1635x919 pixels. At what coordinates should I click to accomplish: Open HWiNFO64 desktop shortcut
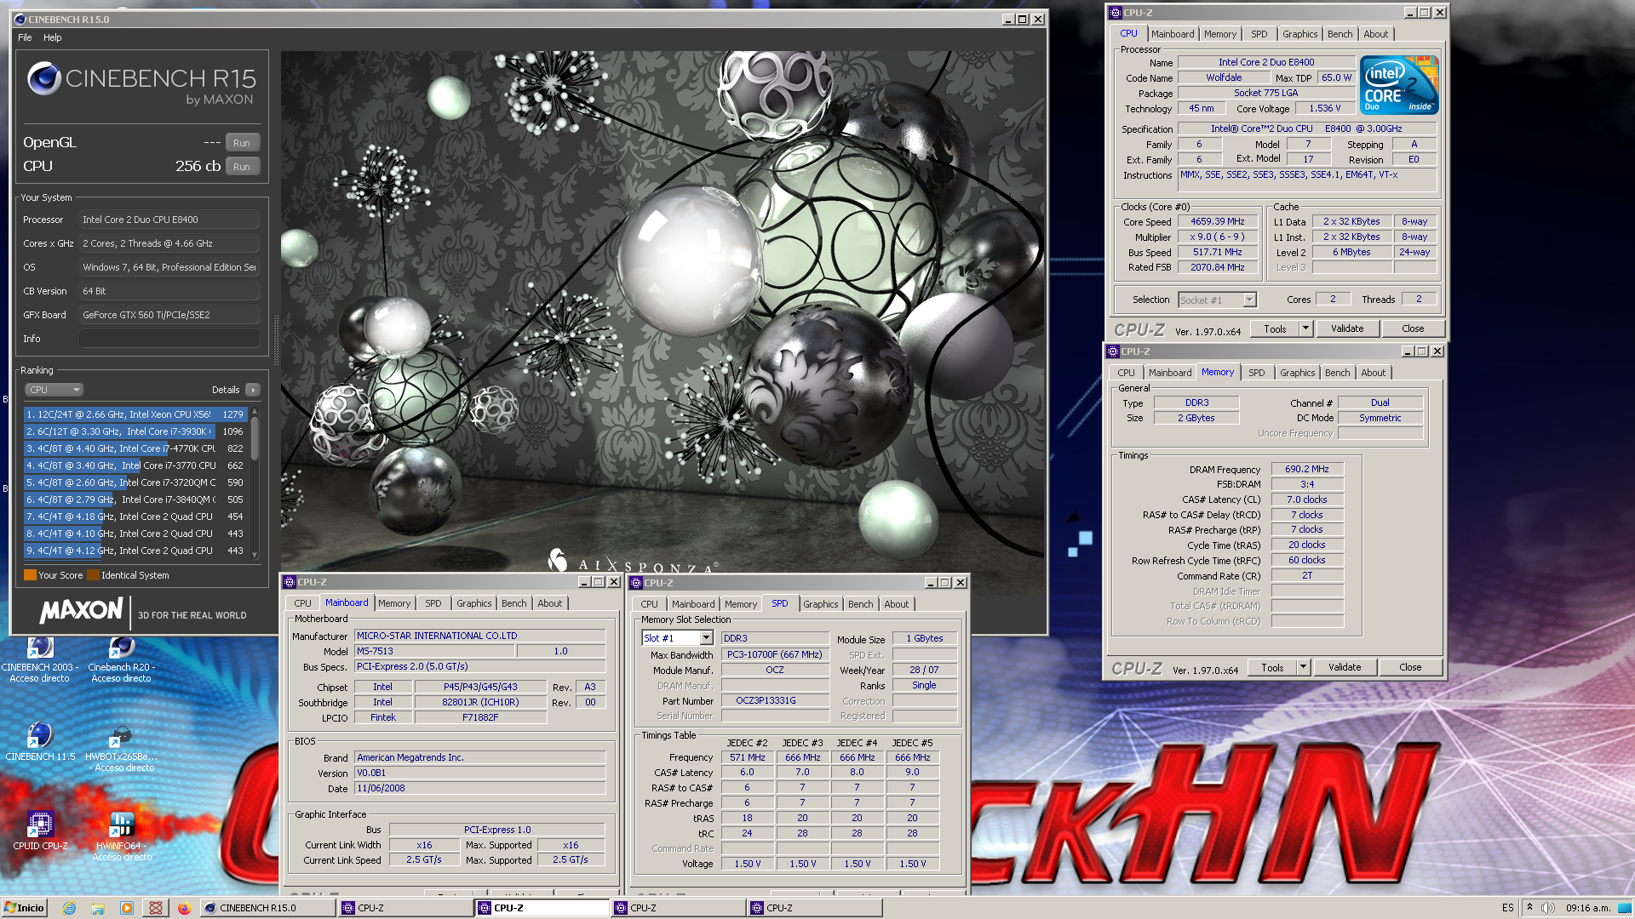(121, 837)
